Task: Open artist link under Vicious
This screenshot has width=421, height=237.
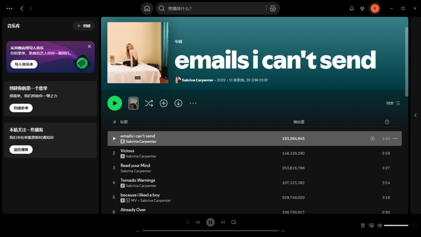Action: [141, 156]
